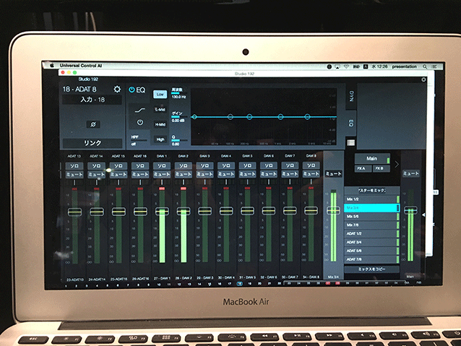Click the 18 - ADAT 8 channel title
461x346 pixels.
point(79,89)
